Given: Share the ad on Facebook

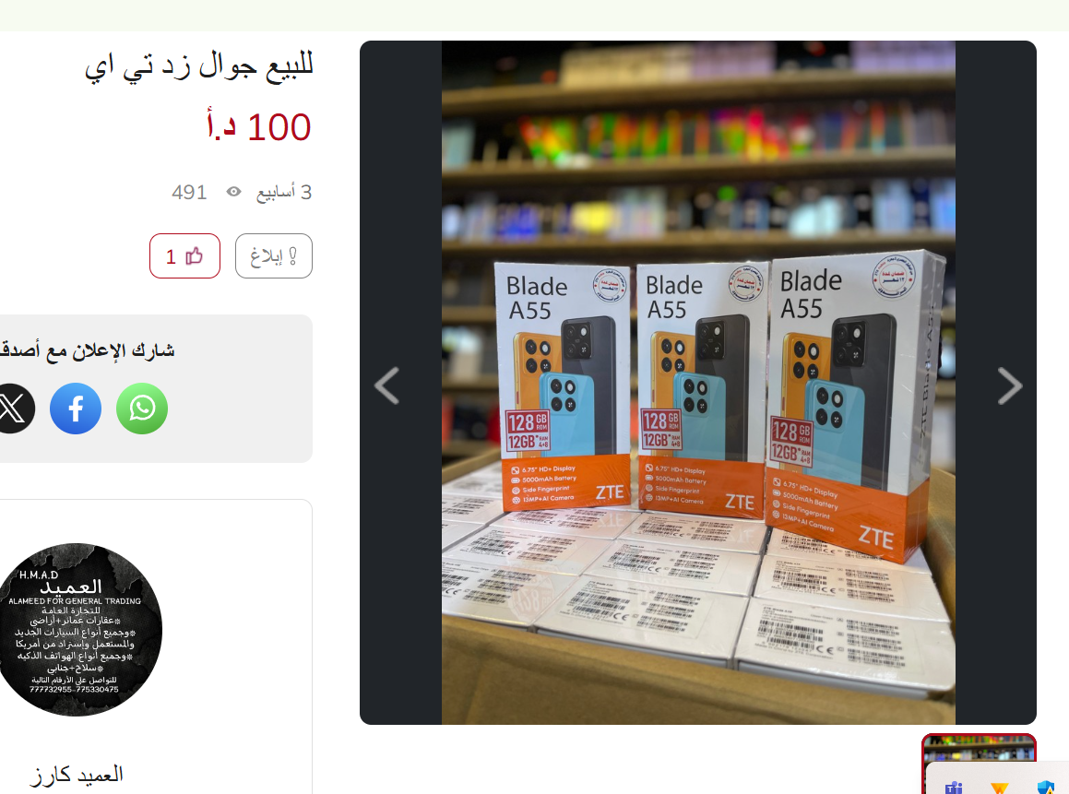Looking at the screenshot, I should [x=76, y=409].
